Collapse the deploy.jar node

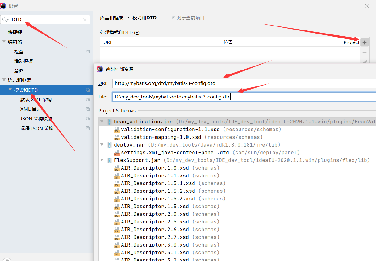[102, 145]
